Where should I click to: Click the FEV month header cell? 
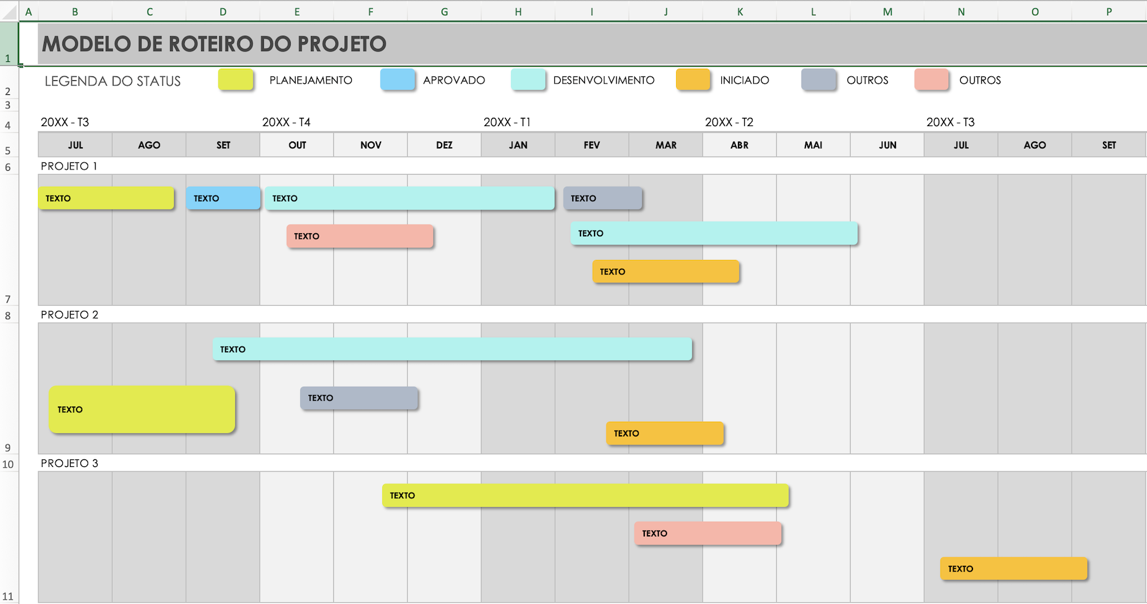point(592,145)
